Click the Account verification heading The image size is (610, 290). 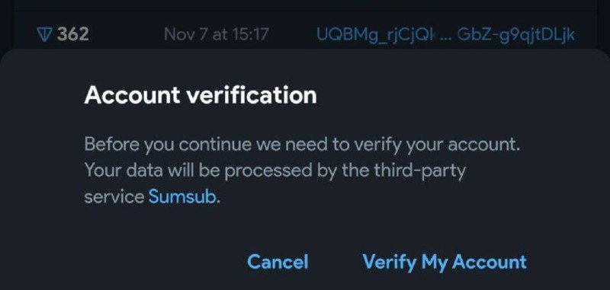click(x=201, y=95)
